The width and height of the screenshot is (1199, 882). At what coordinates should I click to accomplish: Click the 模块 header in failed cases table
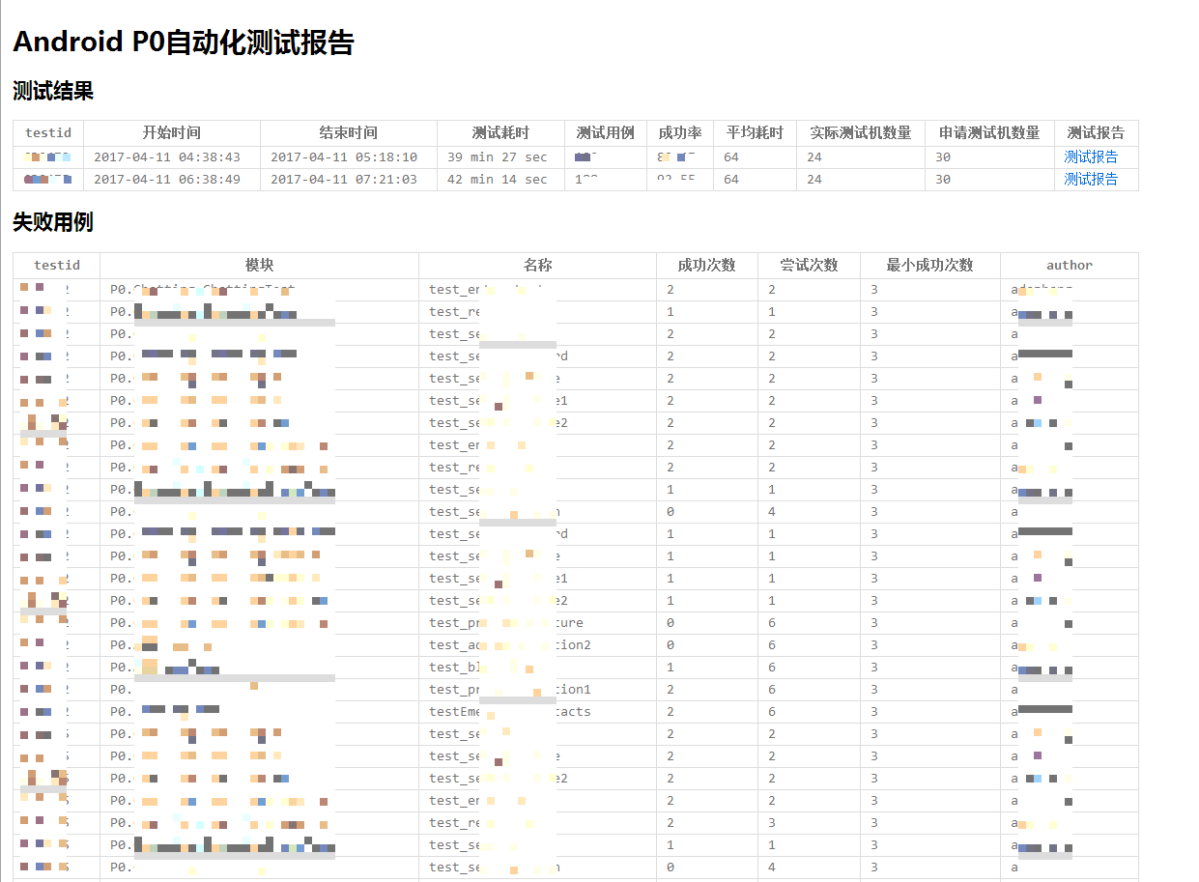(259, 265)
